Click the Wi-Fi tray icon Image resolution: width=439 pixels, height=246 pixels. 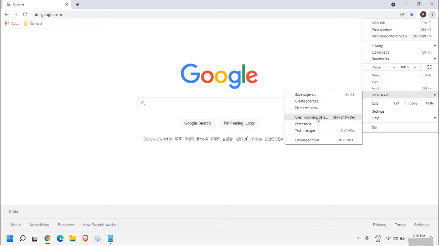tap(388, 238)
